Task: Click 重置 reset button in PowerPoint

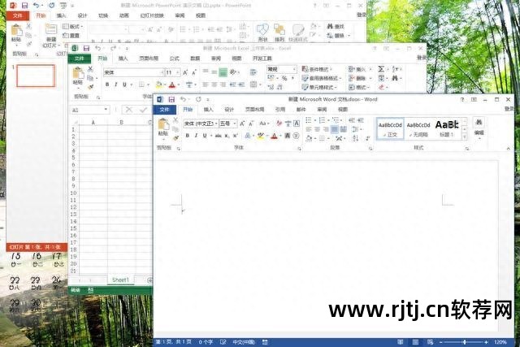Action: click(x=71, y=35)
